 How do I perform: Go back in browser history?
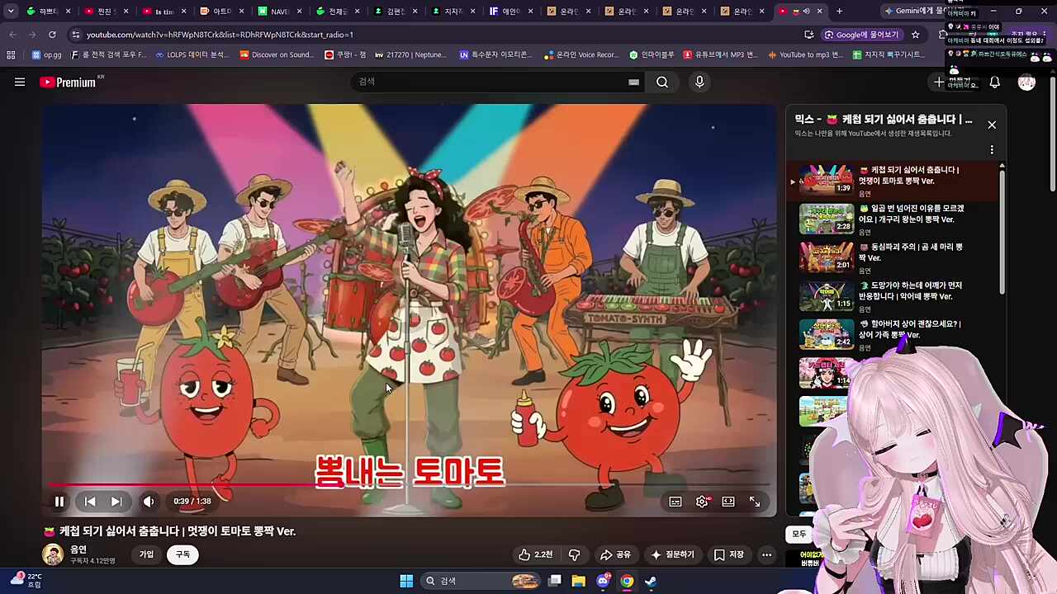[12, 35]
